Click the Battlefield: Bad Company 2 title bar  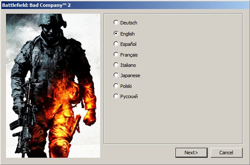coord(125,5)
